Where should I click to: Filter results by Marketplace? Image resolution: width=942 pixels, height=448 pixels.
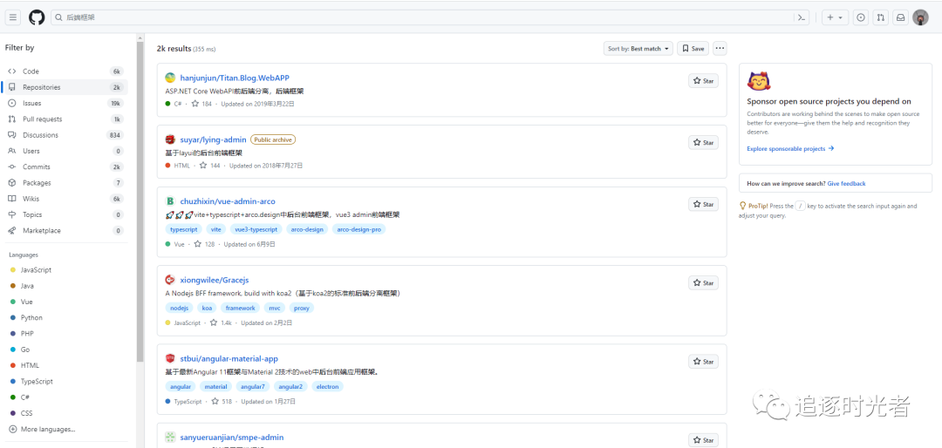point(66,231)
